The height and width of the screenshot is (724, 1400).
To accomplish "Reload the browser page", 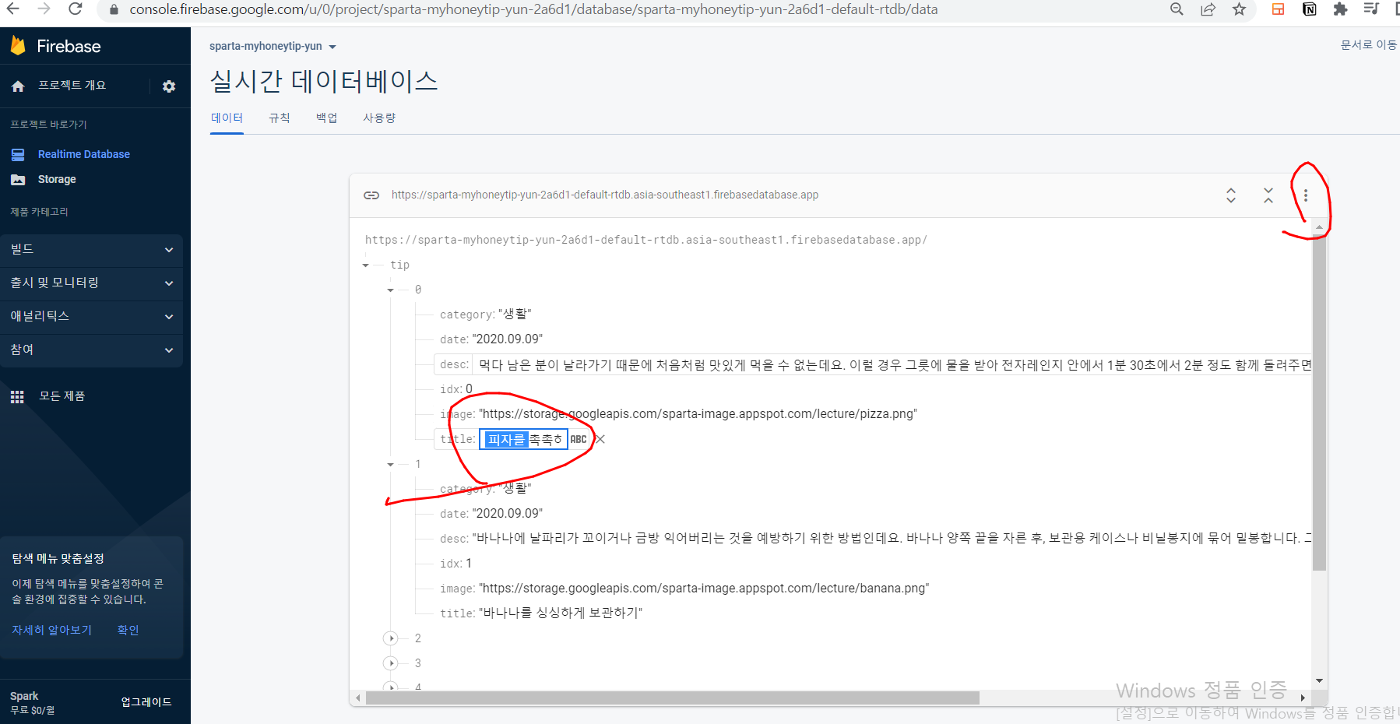I will [x=76, y=9].
